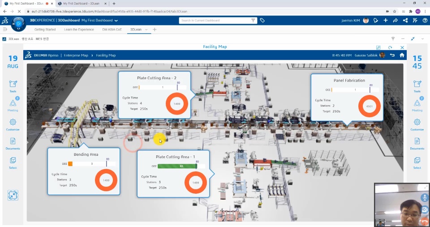
Task: Click the plus add icon in top bar
Action: [x=386, y=20]
